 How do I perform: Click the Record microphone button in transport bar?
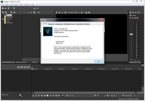(x=33, y=95)
